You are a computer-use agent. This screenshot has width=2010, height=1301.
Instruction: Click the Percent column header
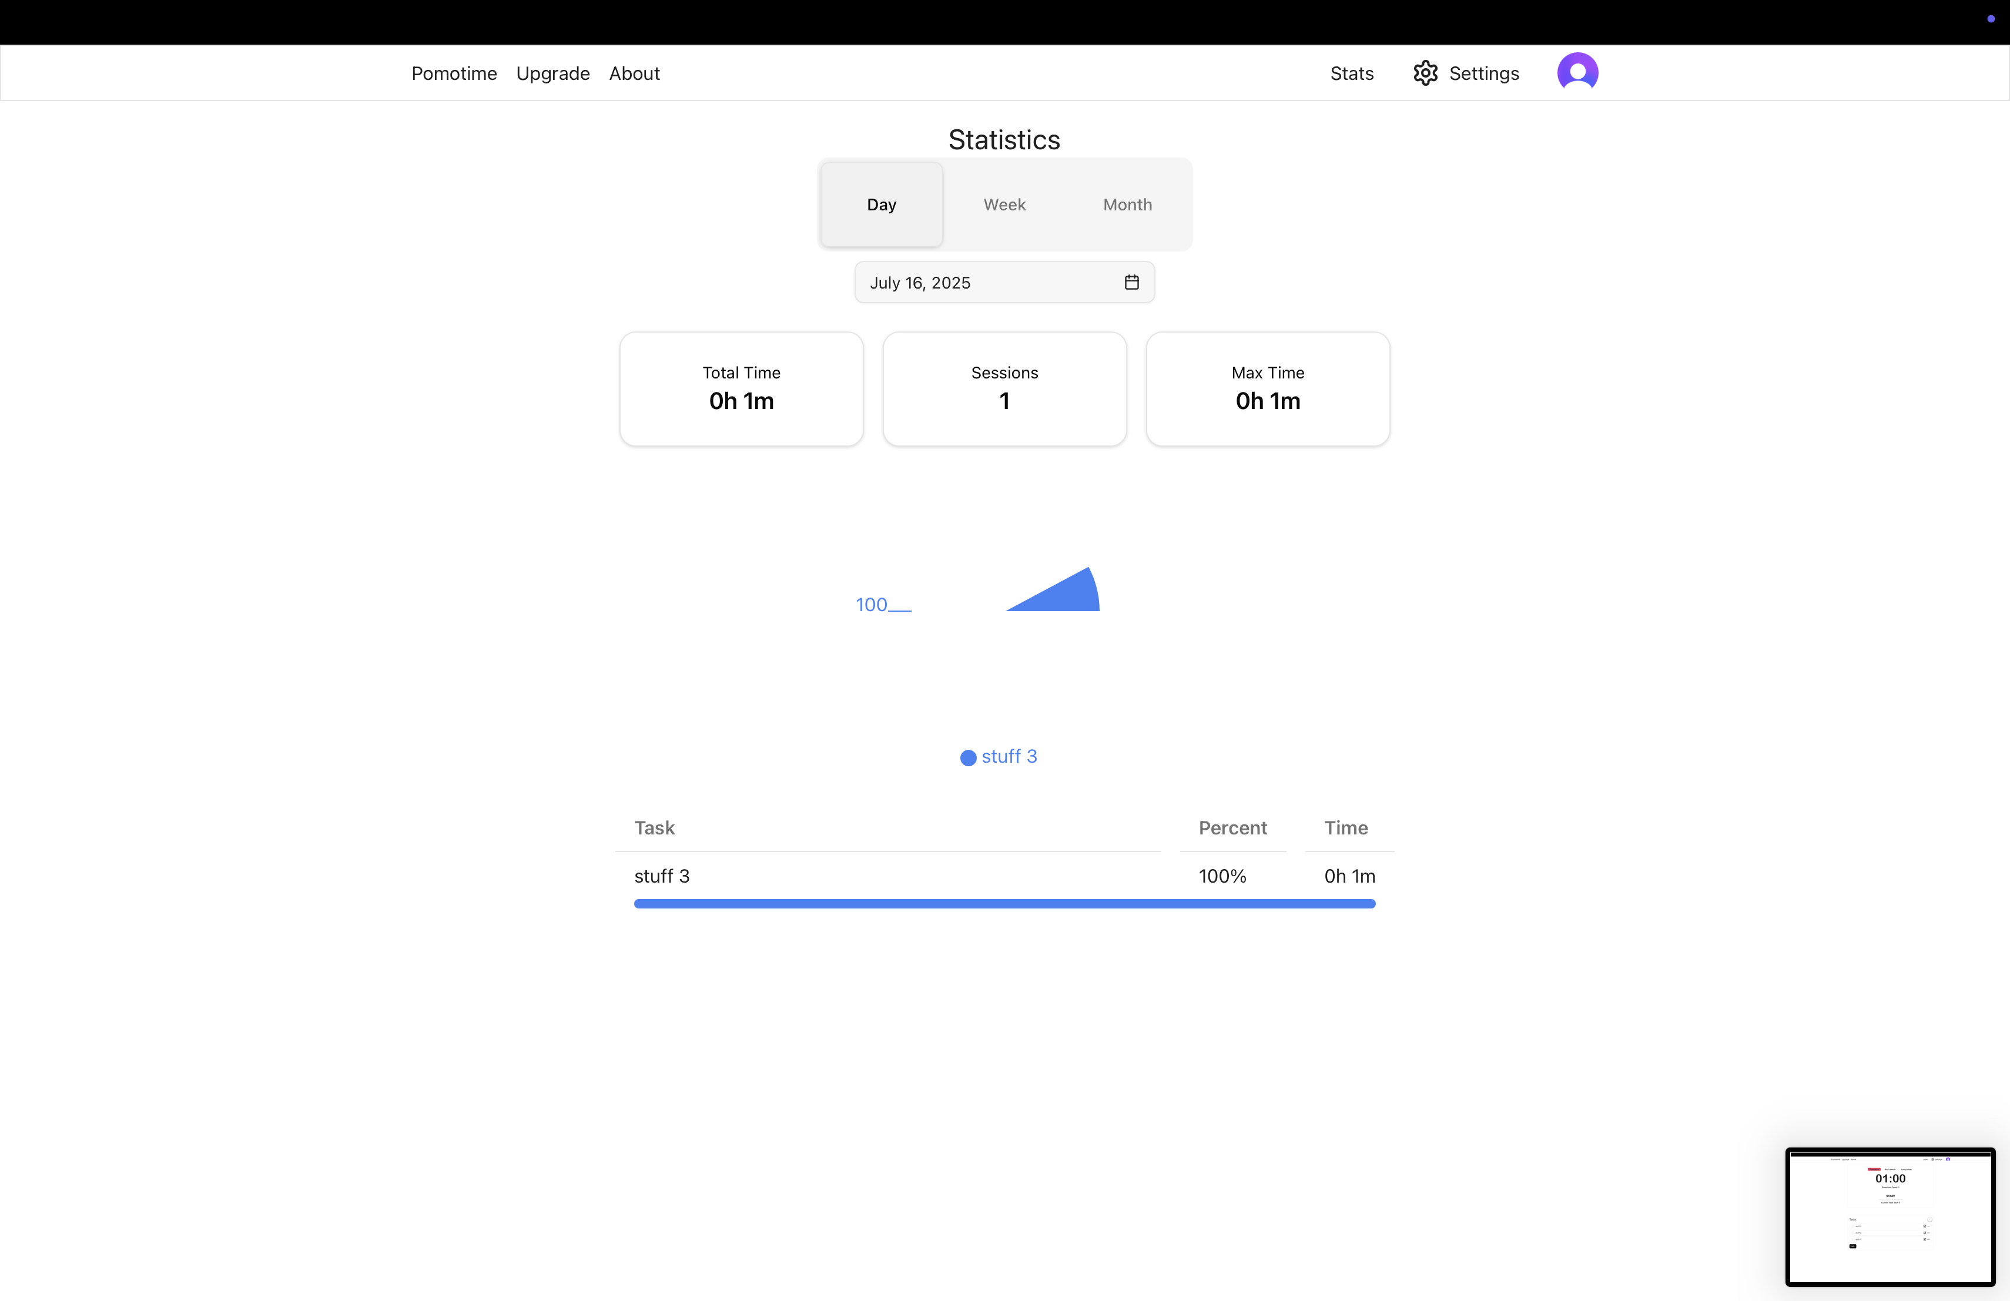click(1232, 827)
